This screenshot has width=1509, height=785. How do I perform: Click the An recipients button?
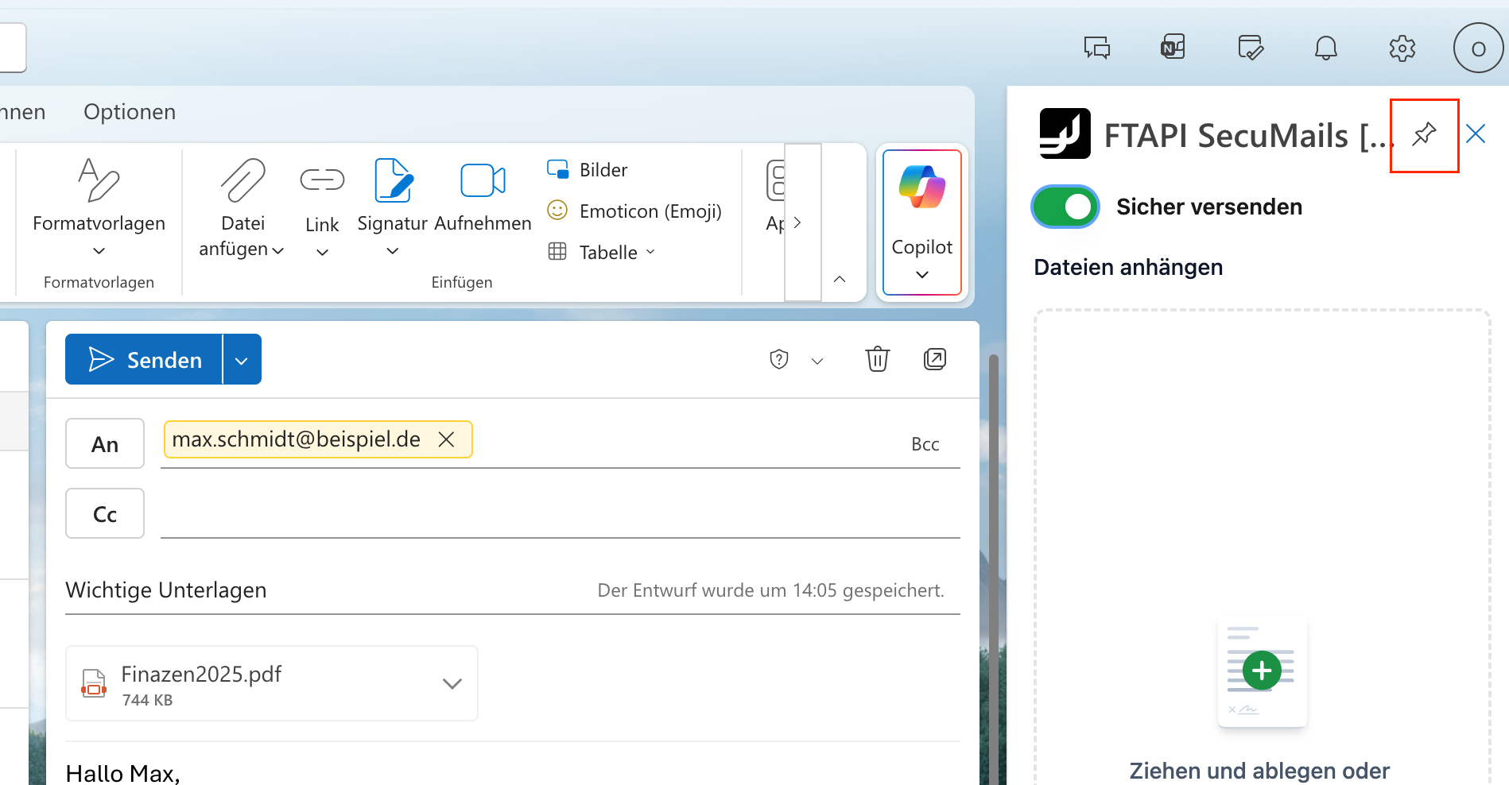105,443
